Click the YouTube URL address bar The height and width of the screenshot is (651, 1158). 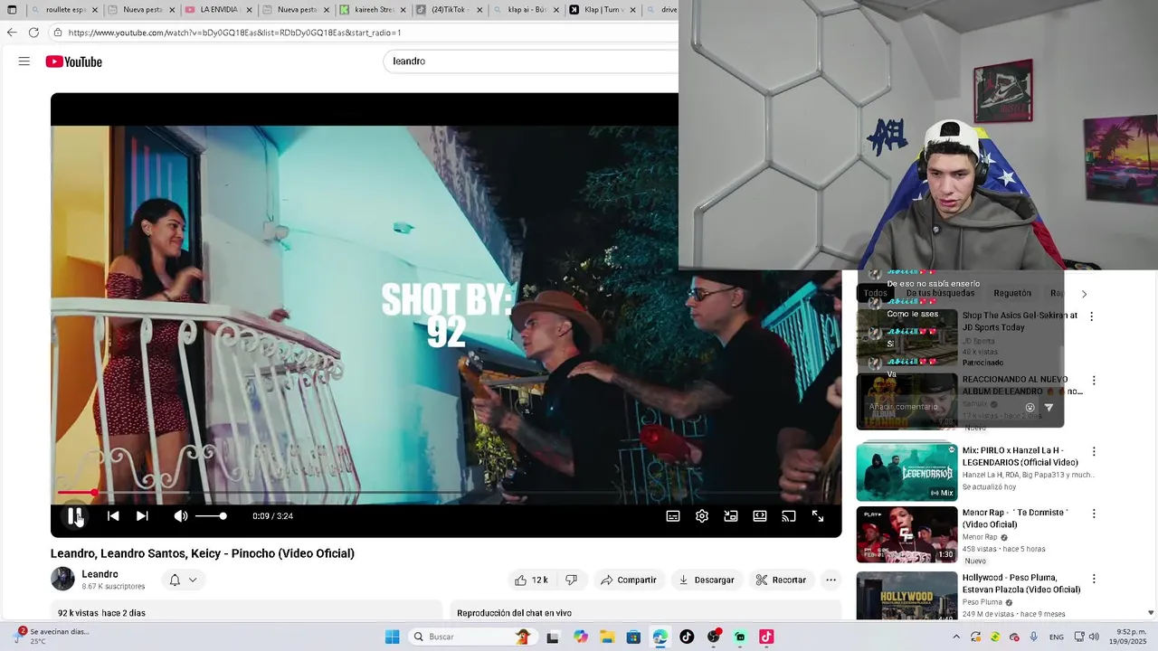362,33
